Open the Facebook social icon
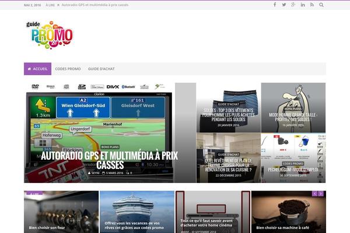The width and height of the screenshot is (350, 233). pos(275,5)
